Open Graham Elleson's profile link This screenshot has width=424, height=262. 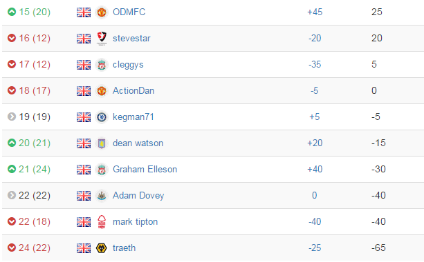(145, 170)
